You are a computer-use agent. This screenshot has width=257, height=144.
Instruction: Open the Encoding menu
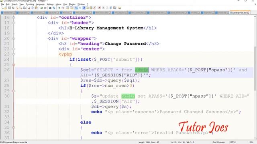(x=30, y=4)
